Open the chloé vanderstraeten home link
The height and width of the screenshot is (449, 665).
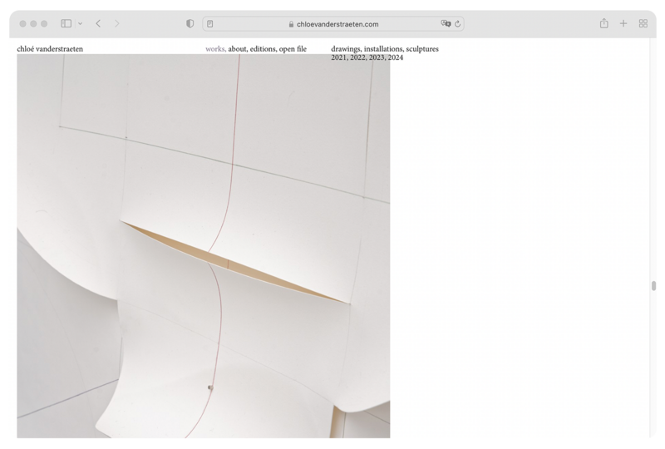coord(50,49)
